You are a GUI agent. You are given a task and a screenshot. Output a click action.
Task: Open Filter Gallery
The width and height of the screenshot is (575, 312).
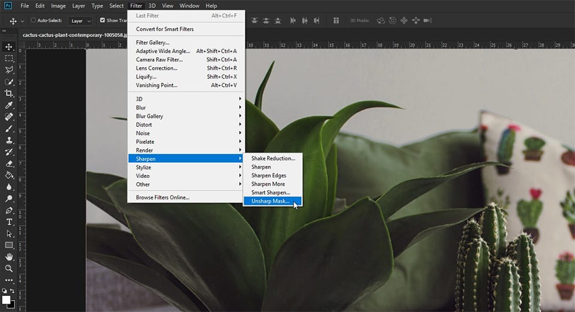coord(187,43)
